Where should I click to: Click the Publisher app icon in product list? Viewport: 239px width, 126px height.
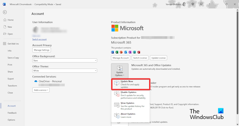[x=134, y=52]
